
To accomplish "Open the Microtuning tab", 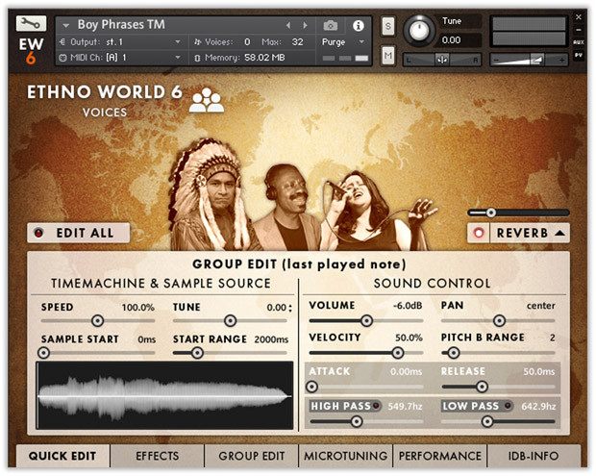I will pyautogui.click(x=345, y=456).
